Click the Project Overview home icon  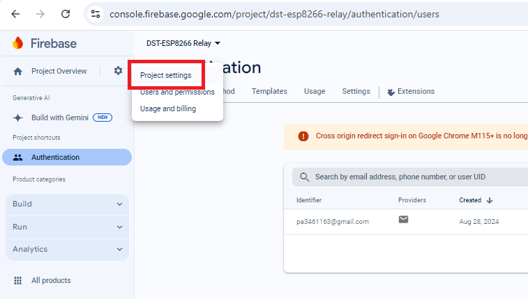point(18,71)
